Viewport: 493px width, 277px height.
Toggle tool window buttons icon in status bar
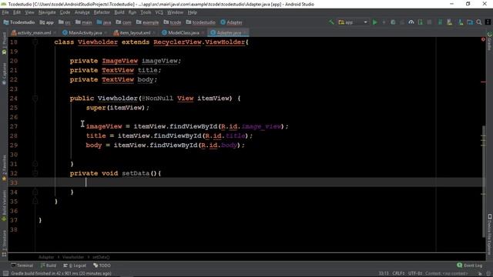click(x=5, y=273)
